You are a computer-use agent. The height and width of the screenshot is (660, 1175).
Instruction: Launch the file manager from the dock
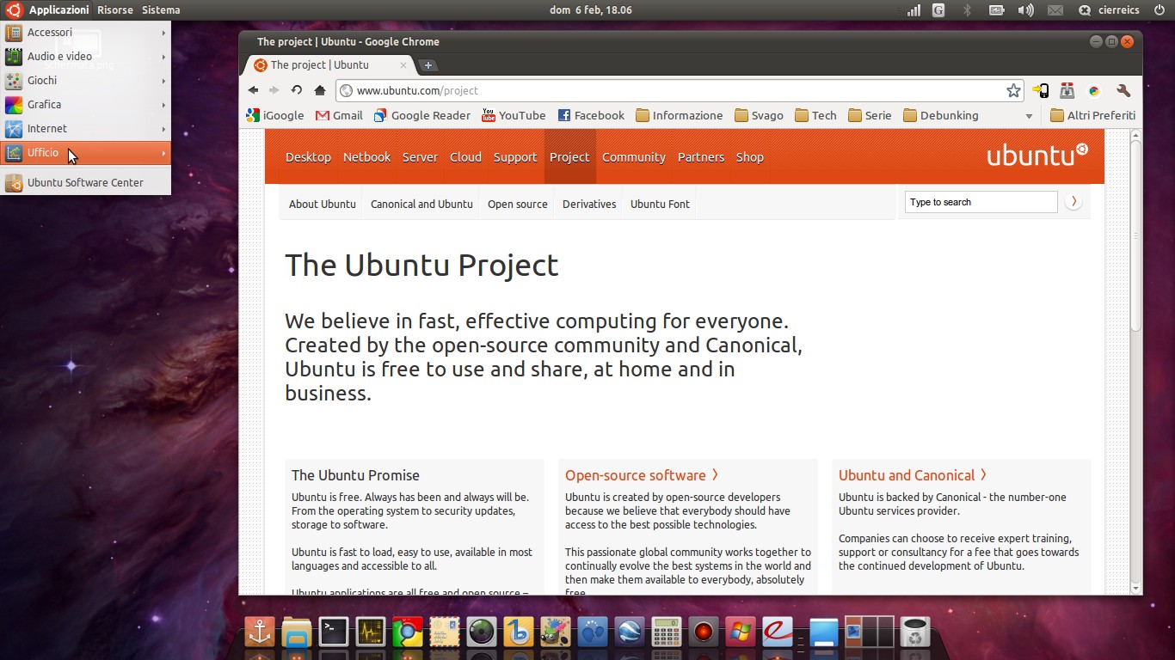coord(296,632)
